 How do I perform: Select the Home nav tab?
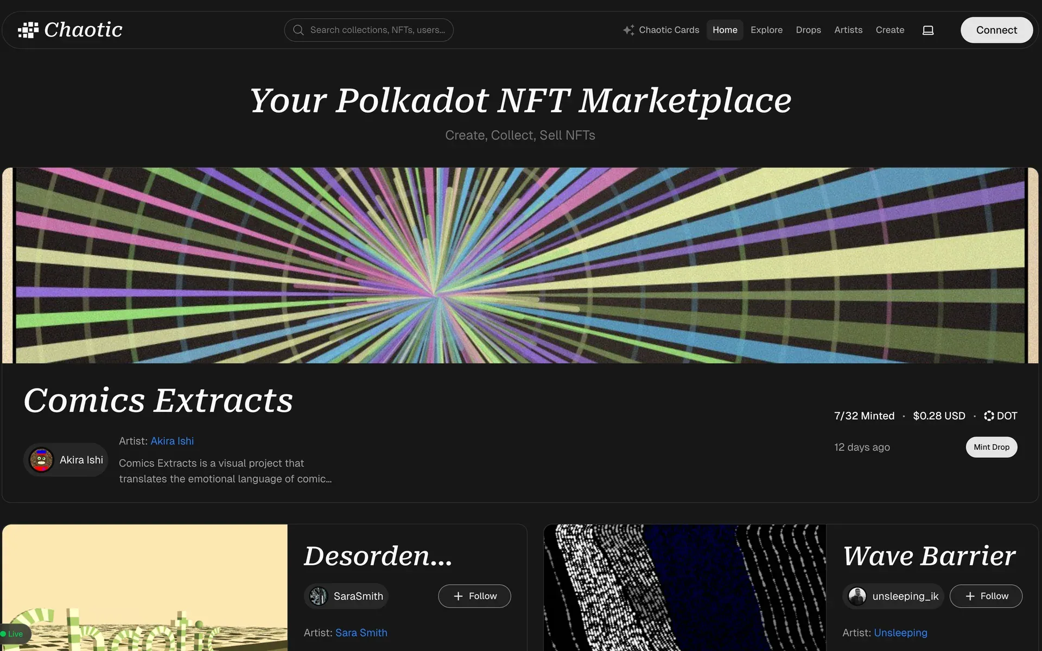[725, 30]
